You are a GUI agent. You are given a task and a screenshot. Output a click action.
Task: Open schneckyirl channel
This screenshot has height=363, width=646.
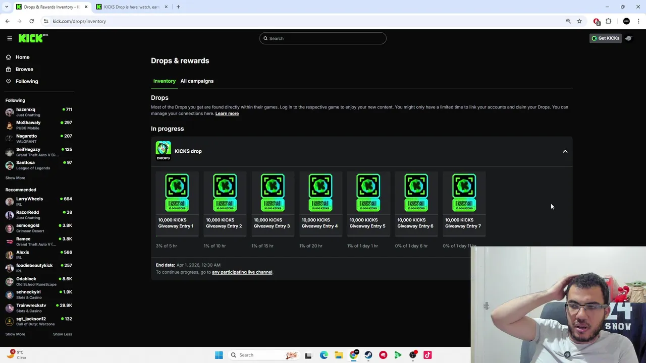click(38, 294)
